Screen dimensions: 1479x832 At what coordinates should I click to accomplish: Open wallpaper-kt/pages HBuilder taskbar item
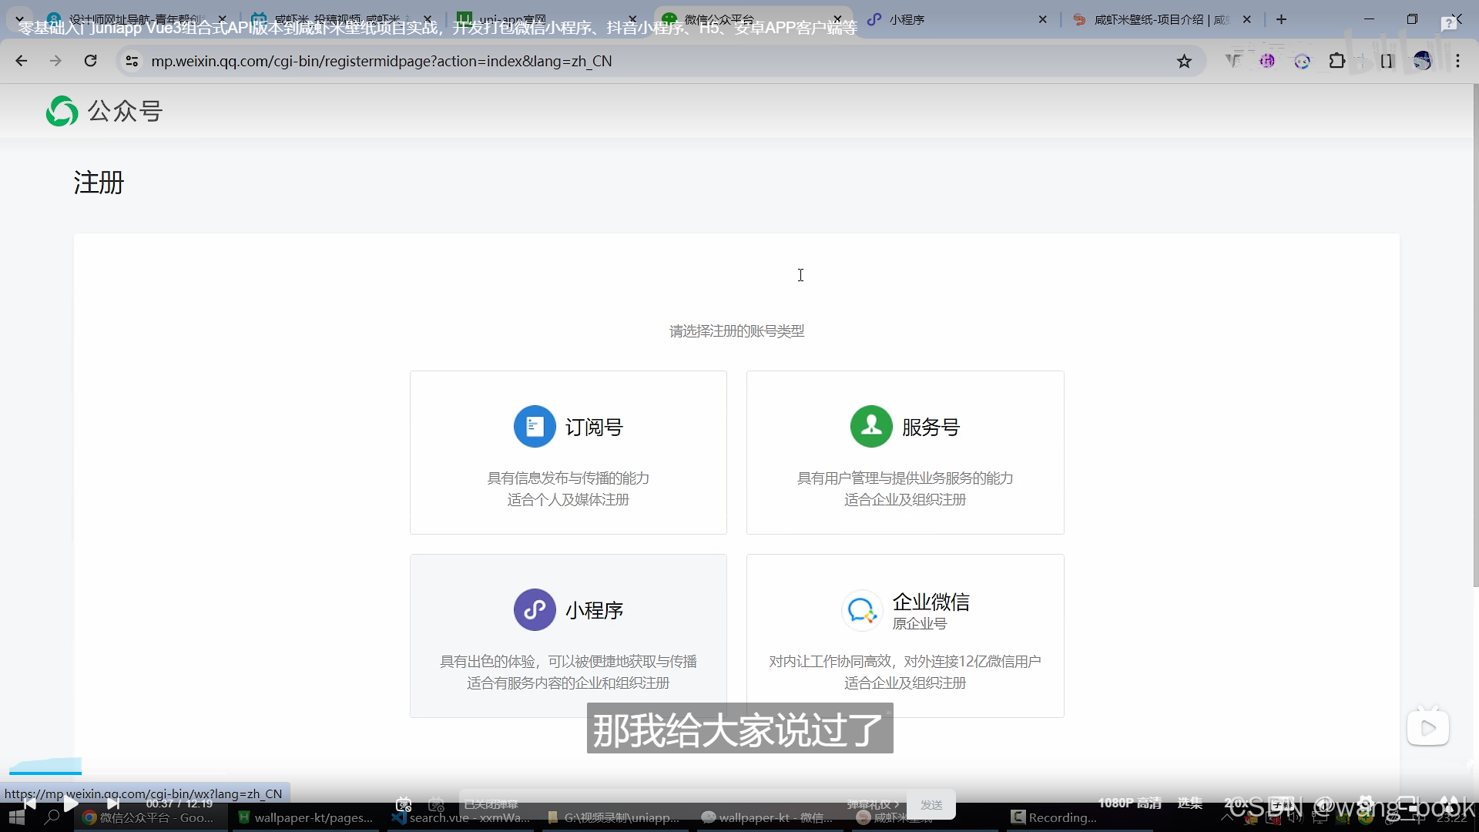(306, 817)
